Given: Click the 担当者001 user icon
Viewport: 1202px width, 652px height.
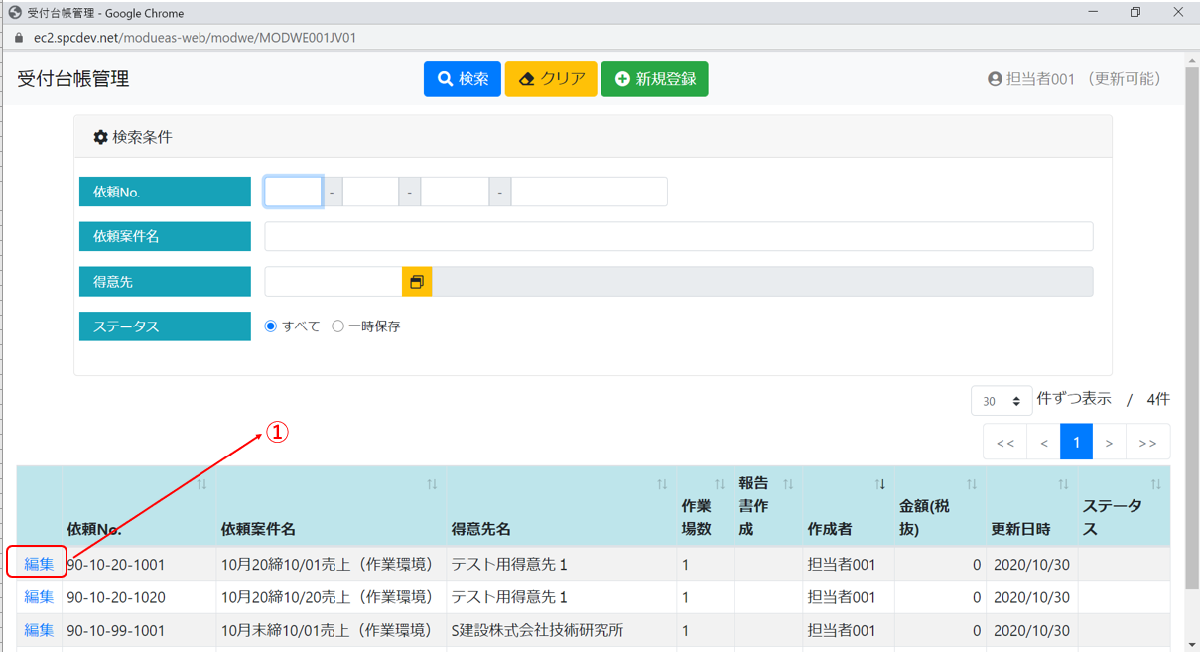Looking at the screenshot, I should coord(995,79).
